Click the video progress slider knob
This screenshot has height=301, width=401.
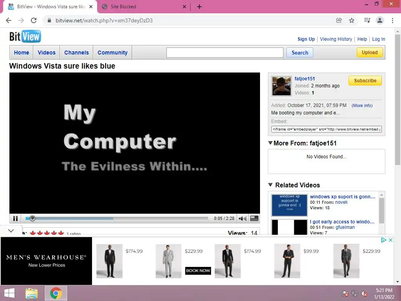(32, 218)
